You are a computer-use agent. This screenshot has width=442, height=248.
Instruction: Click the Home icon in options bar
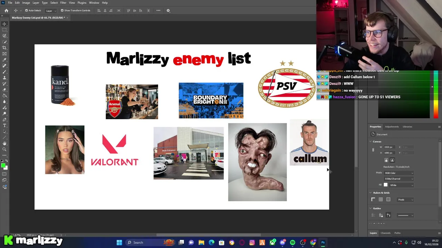tap(6, 10)
